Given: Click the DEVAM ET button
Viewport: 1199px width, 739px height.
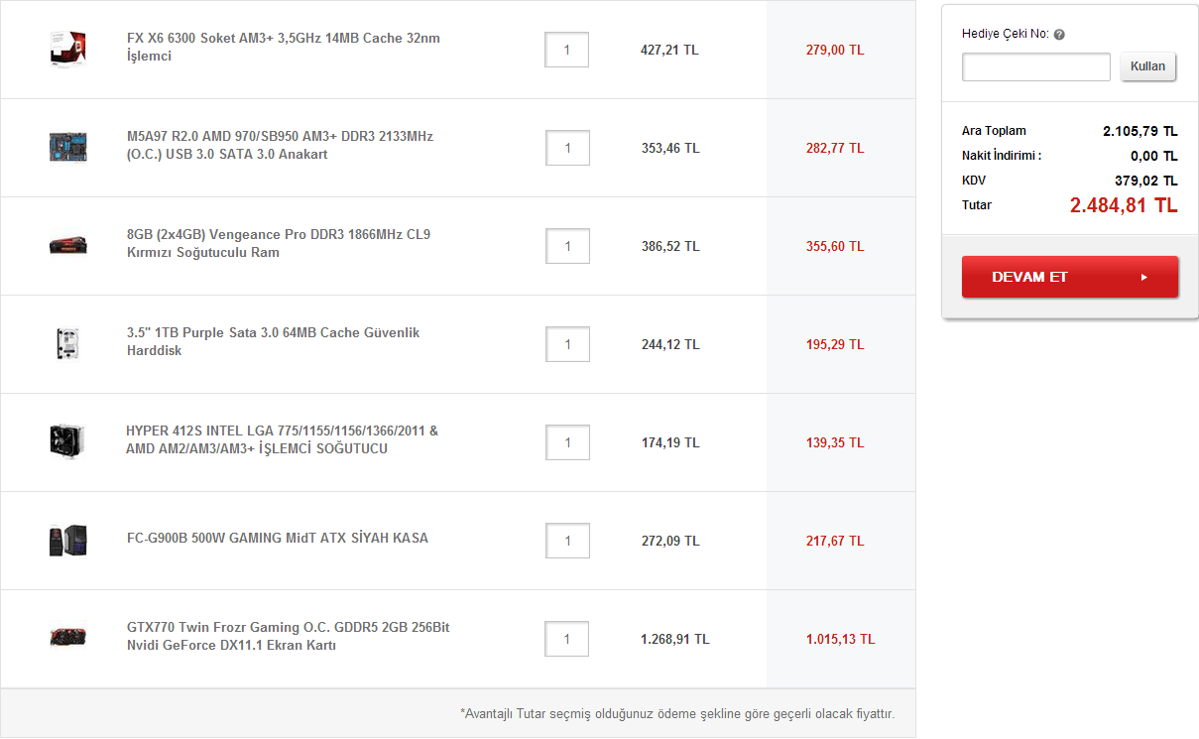Looking at the screenshot, I should click(1069, 277).
